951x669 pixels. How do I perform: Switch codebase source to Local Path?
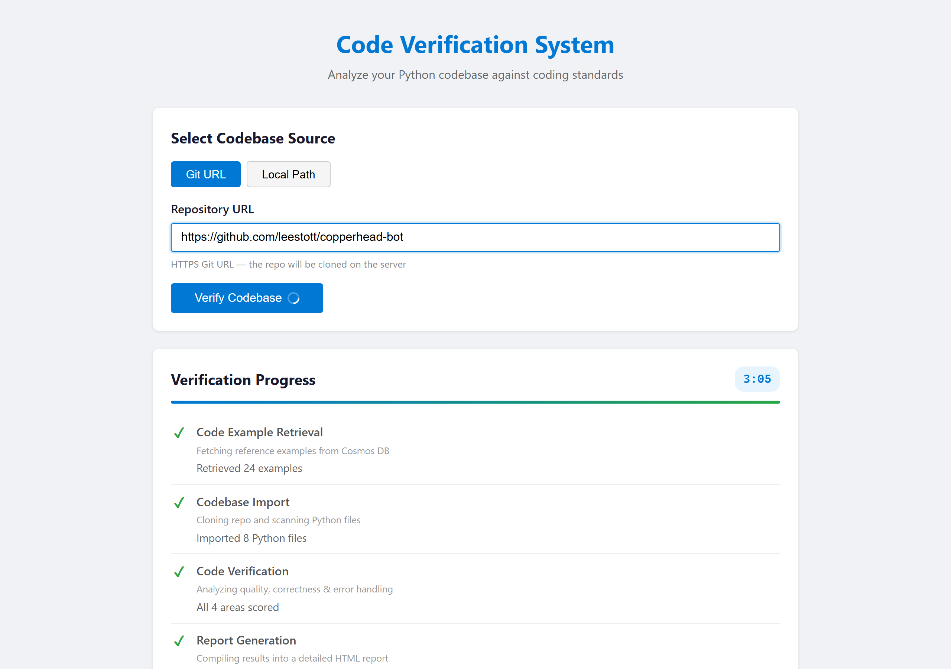coord(288,174)
